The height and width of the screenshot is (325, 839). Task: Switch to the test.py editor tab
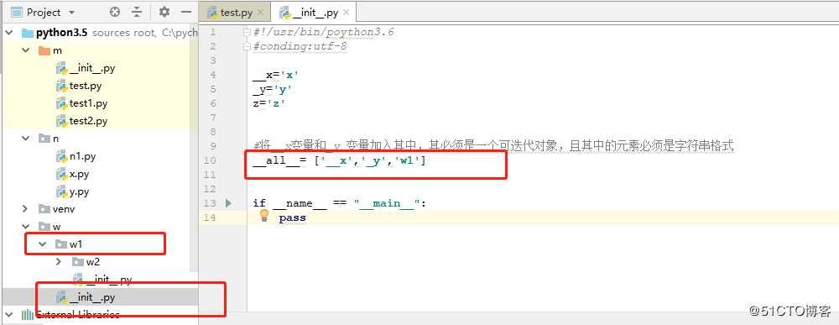[236, 13]
